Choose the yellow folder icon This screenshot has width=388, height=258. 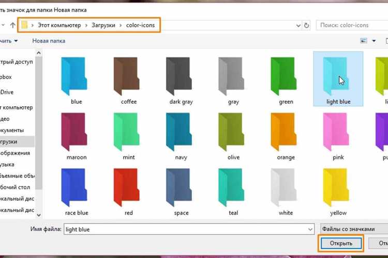click(336, 187)
